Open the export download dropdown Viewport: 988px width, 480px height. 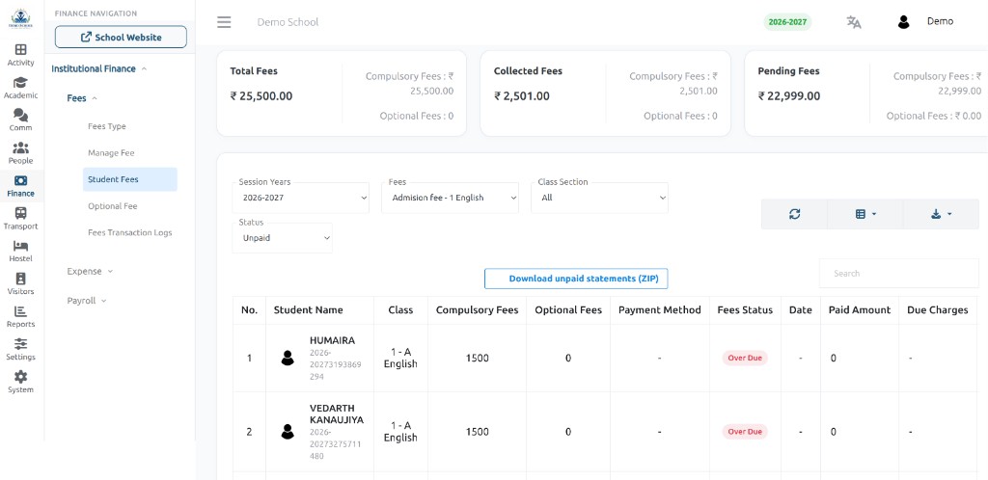tap(941, 214)
